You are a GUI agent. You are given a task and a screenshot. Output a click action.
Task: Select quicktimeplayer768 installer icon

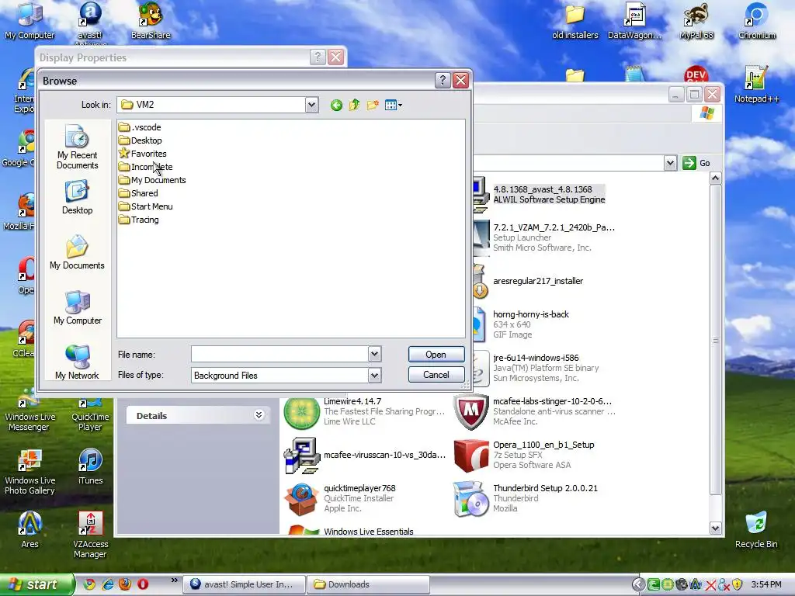[x=302, y=499]
